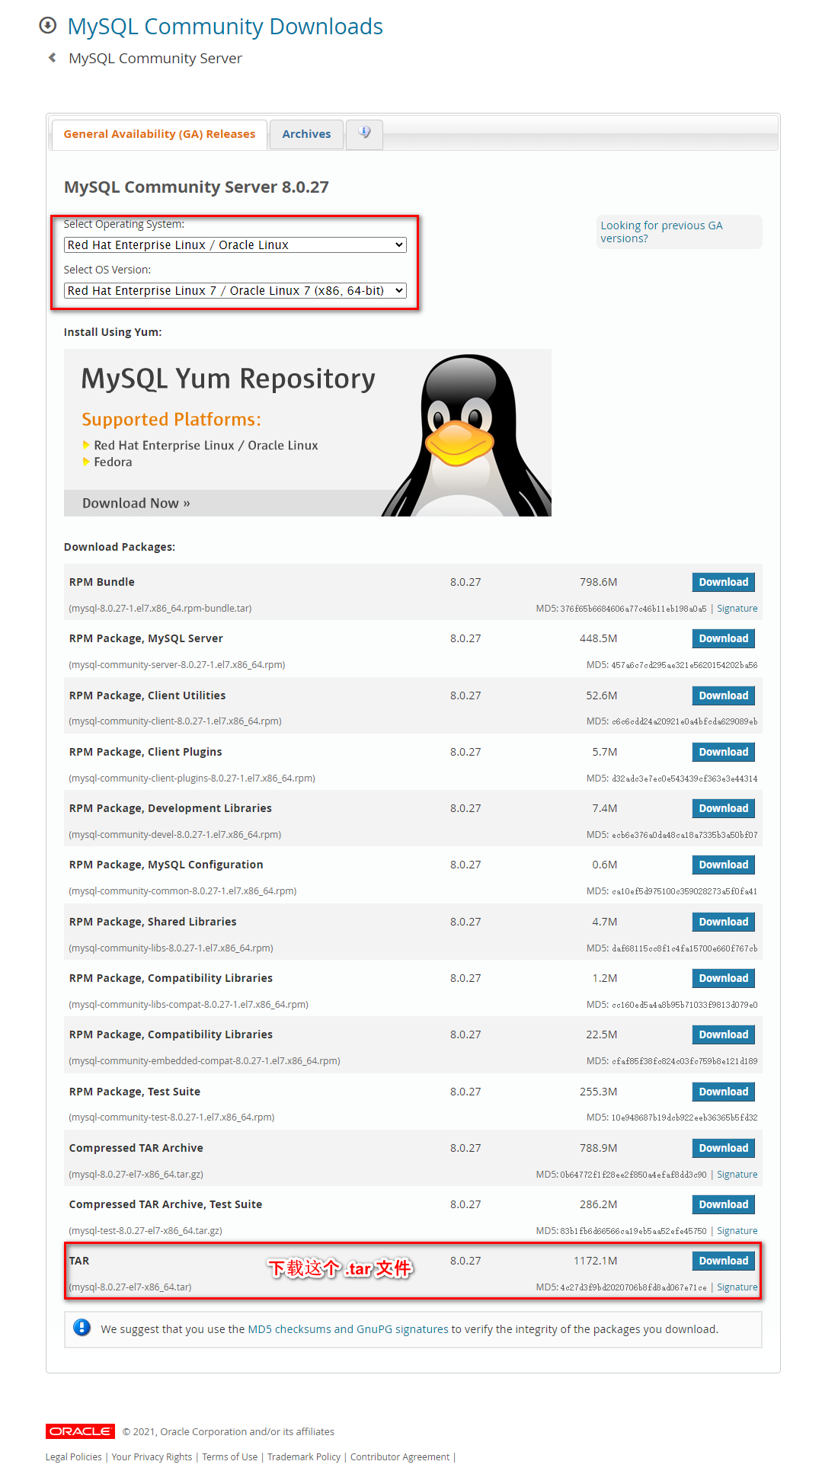Open MySQL Community Downloads heading link
The height and width of the screenshot is (1474, 822).
[225, 27]
